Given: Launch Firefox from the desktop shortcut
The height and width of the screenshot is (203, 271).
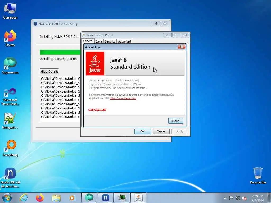Looking at the screenshot, I should pos(10,38).
